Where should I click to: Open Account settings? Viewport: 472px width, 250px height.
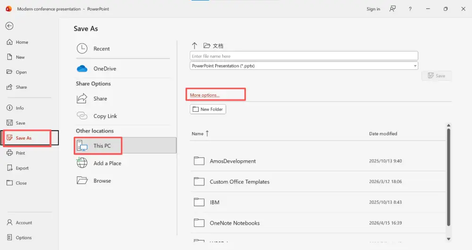[19, 222]
